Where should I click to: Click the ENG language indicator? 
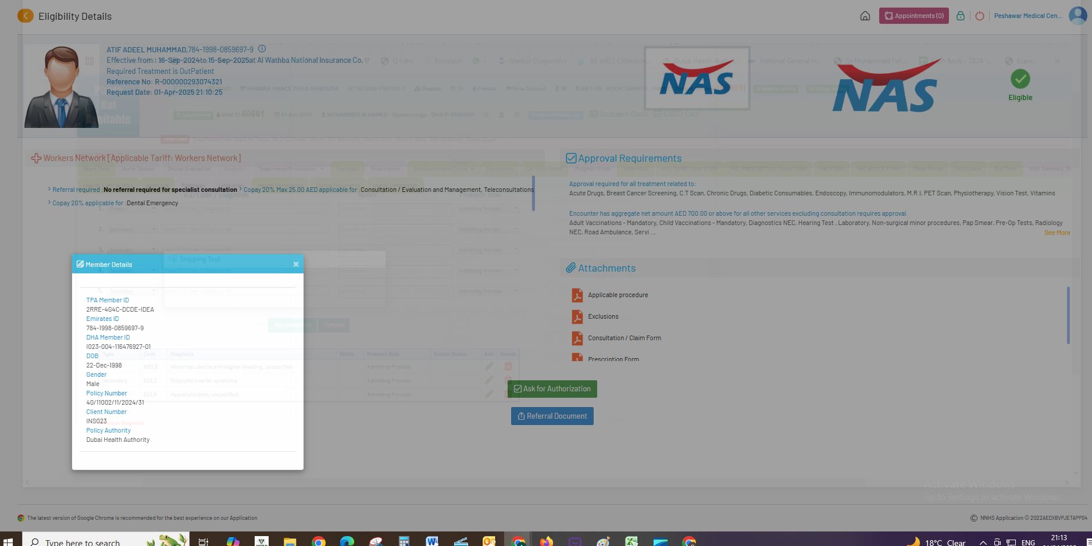point(1028,543)
